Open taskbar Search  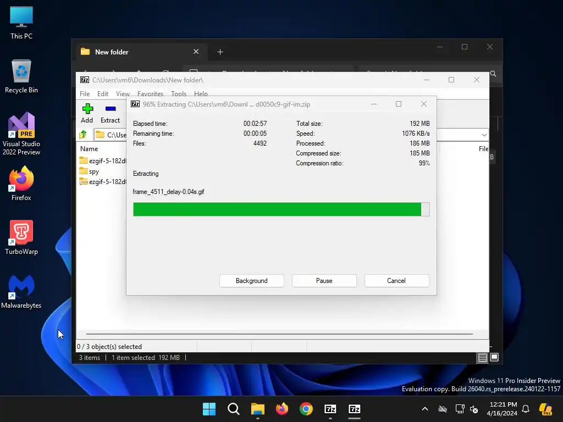[x=233, y=409]
